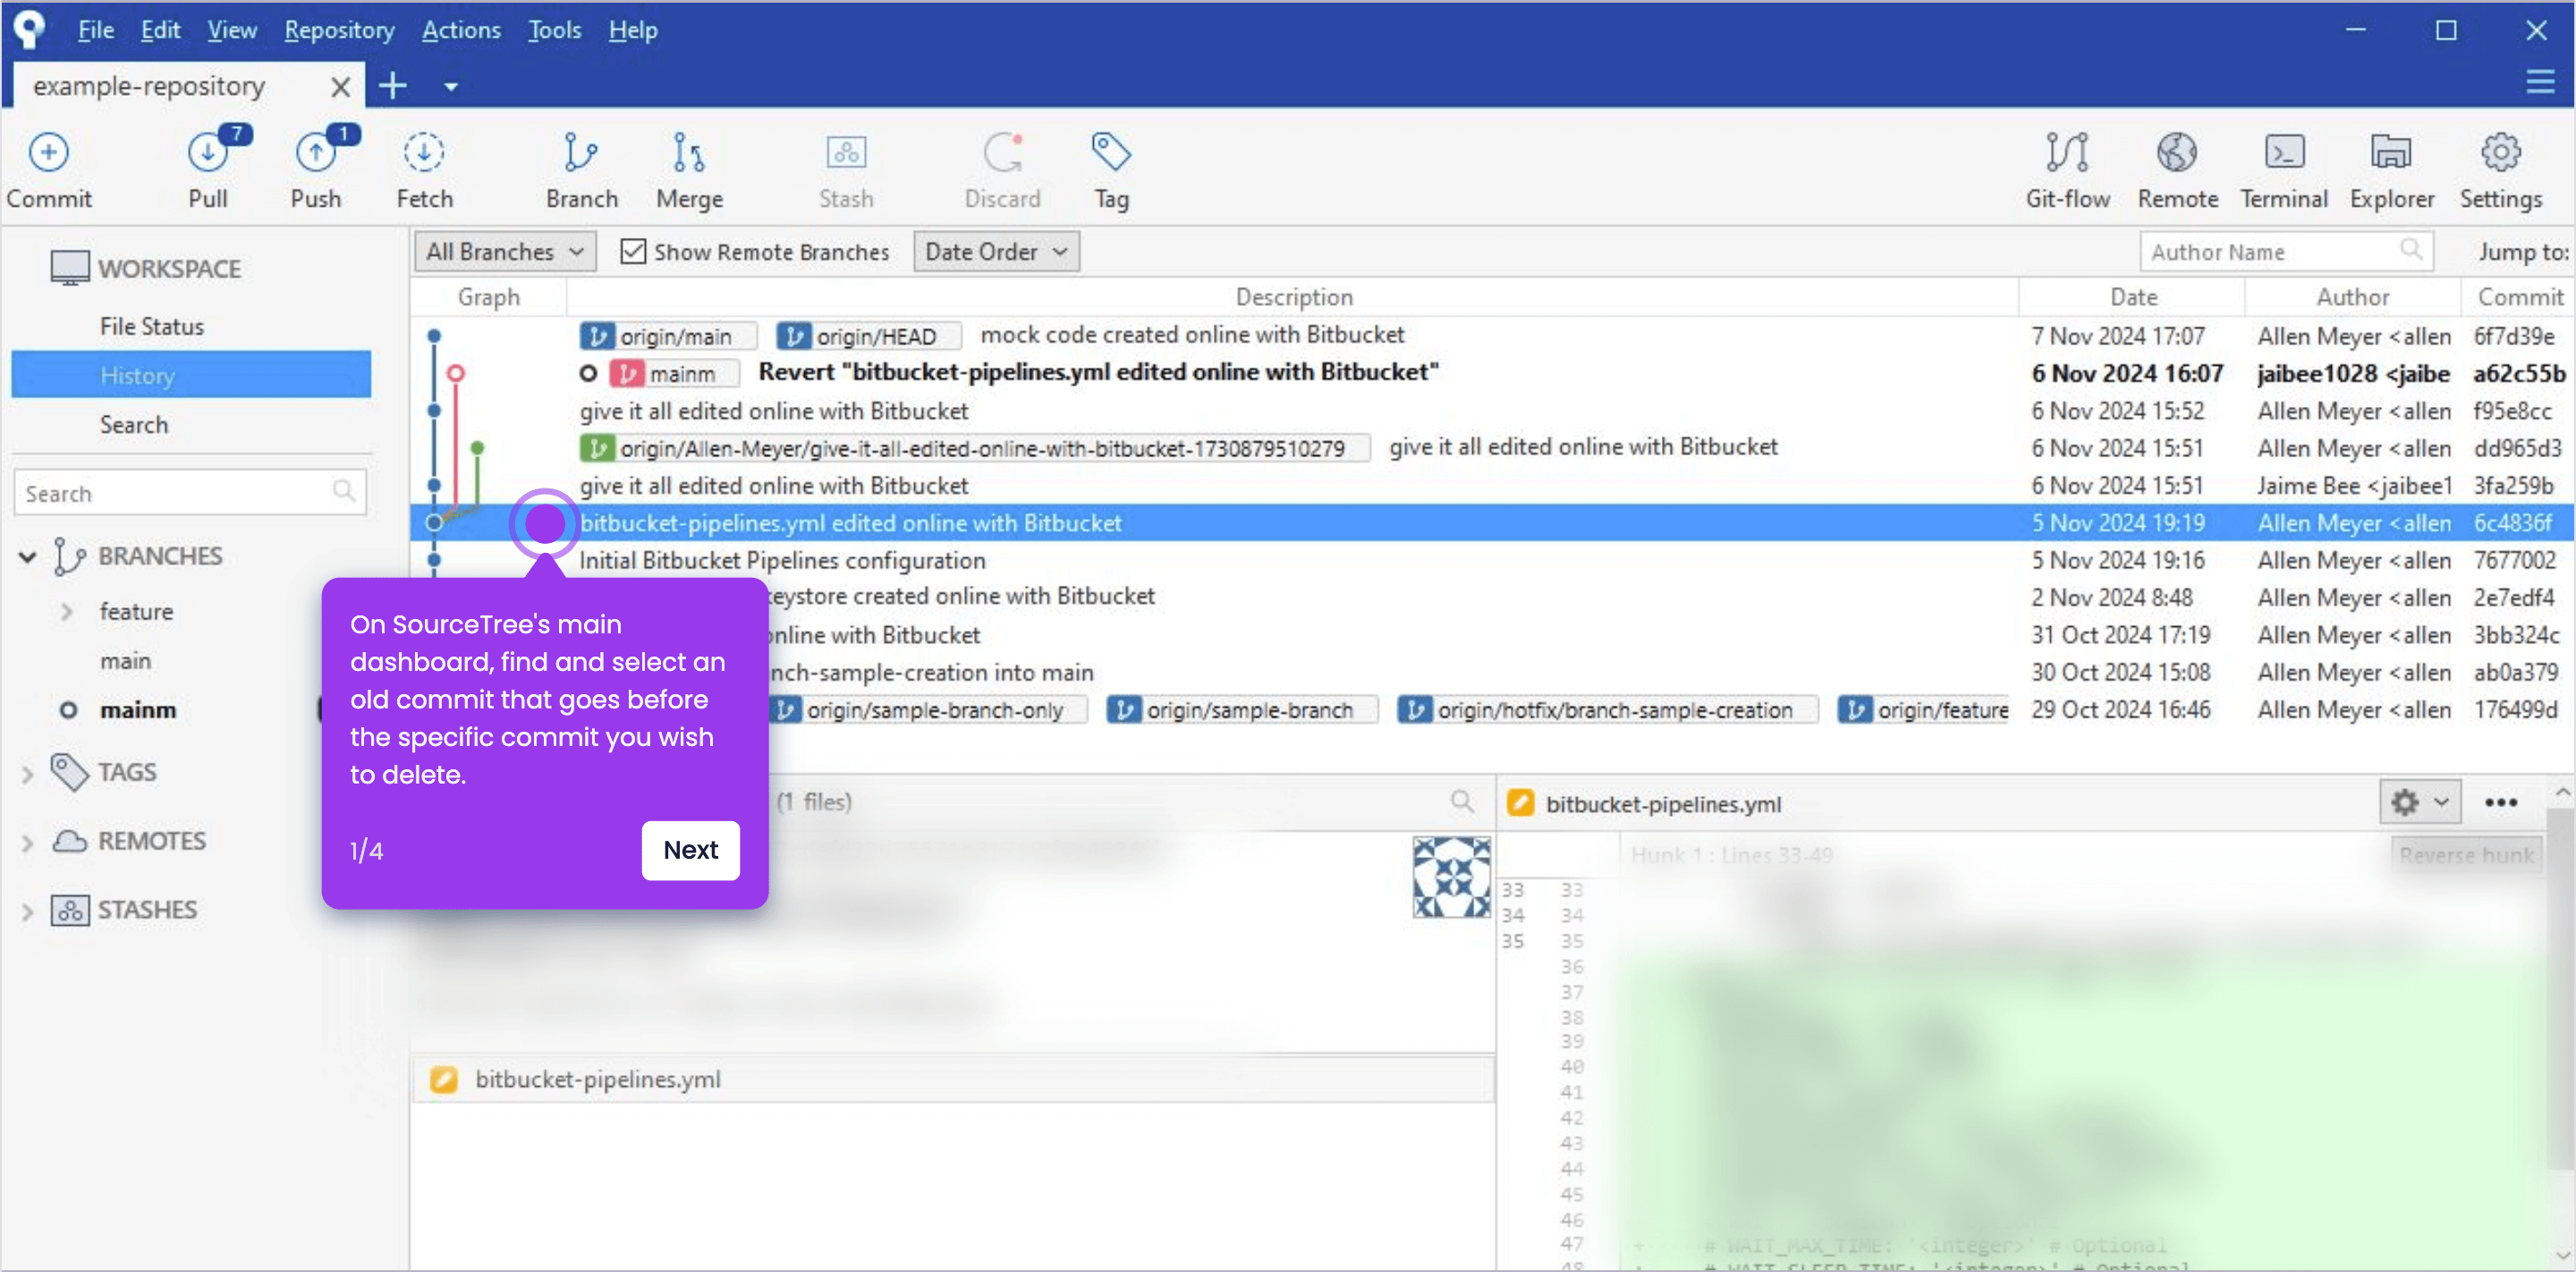This screenshot has width=2576, height=1272.
Task: Open the tab list dropdown arrow
Action: pos(451,87)
